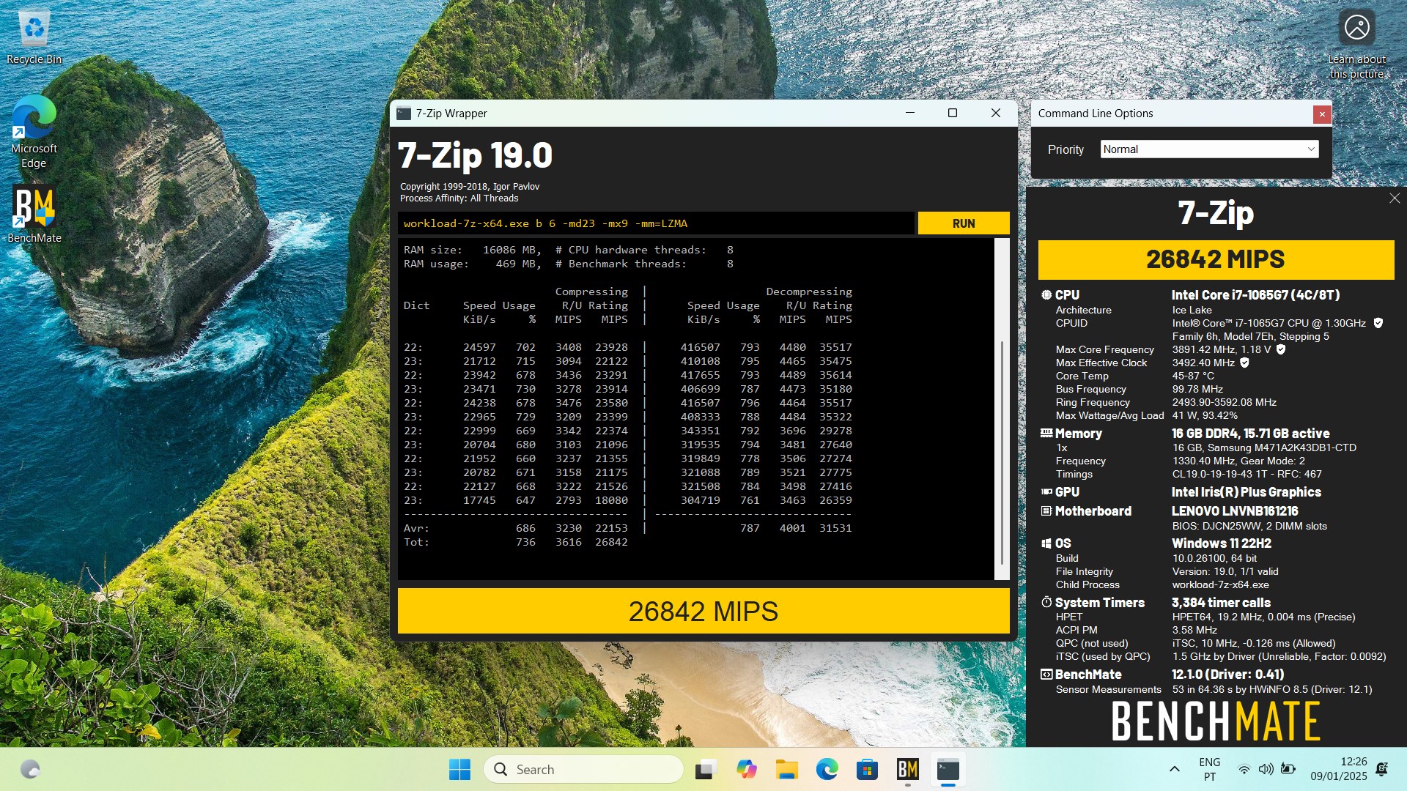Click the 3,384 timer calls value
The height and width of the screenshot is (791, 1407).
[1221, 602]
